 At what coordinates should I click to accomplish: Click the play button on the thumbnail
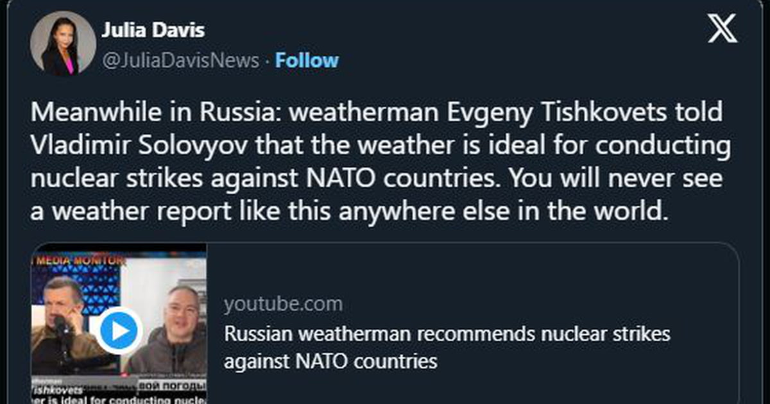coord(119,331)
